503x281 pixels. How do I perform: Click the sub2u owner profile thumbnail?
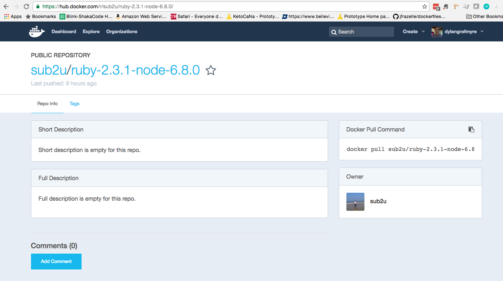coord(355,201)
